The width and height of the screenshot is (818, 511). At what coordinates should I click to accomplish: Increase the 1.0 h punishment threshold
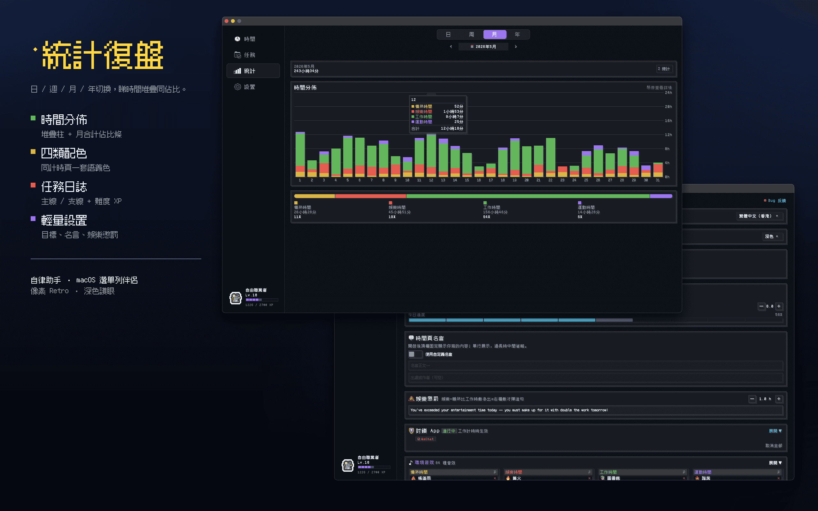pyautogui.click(x=779, y=399)
